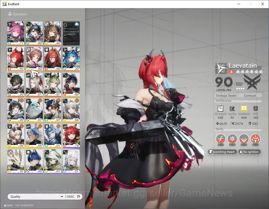Image resolution: width=269 pixels, height=209 pixels.
Task: Select white-hooded green-haired operator level 01
Action: click(x=53, y=161)
